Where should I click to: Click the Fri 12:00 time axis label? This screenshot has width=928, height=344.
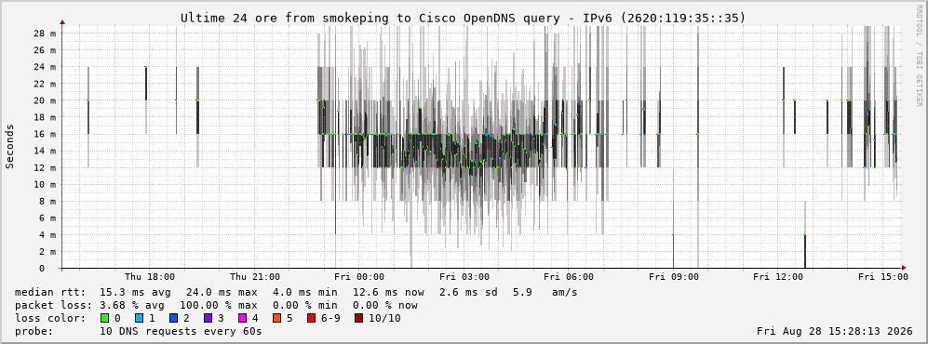(x=778, y=276)
